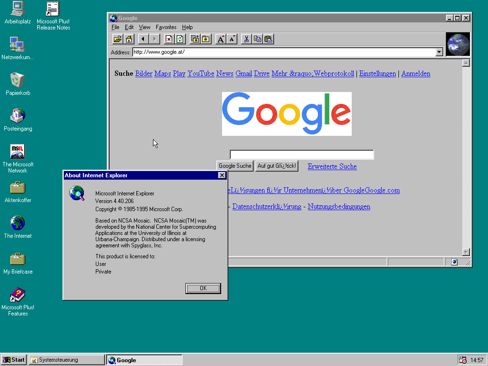Click the scrollbar up arrow in browser
Screen dimensions: 488x366
coord(466,63)
